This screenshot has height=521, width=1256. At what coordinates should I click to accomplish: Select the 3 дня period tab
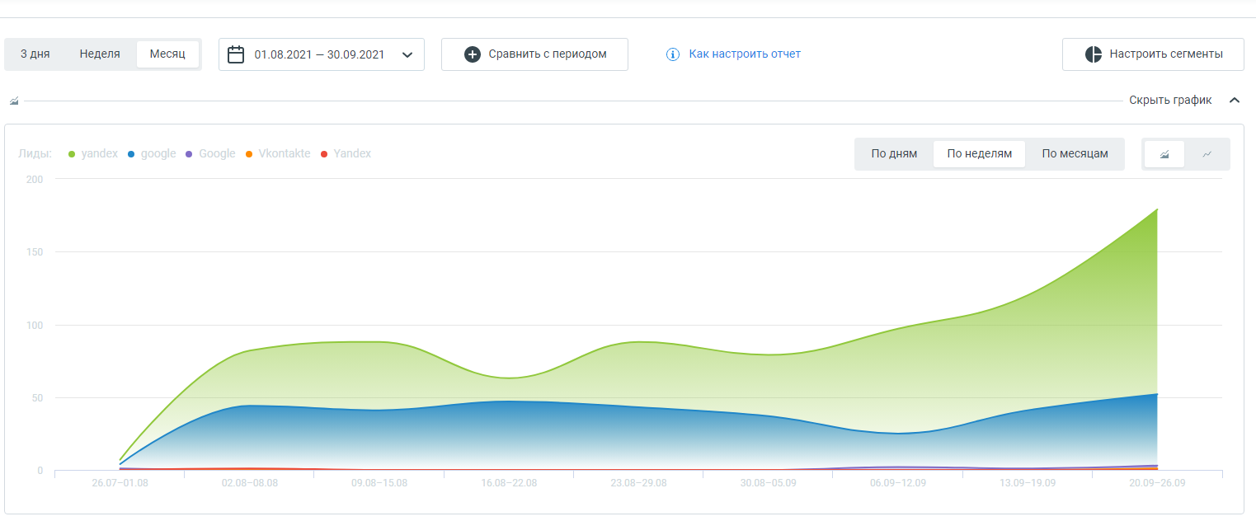coord(35,54)
